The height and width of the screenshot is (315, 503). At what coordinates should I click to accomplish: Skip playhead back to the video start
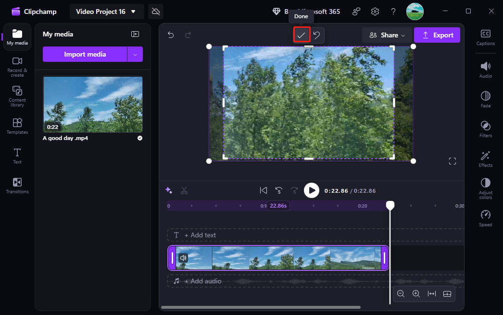264,190
